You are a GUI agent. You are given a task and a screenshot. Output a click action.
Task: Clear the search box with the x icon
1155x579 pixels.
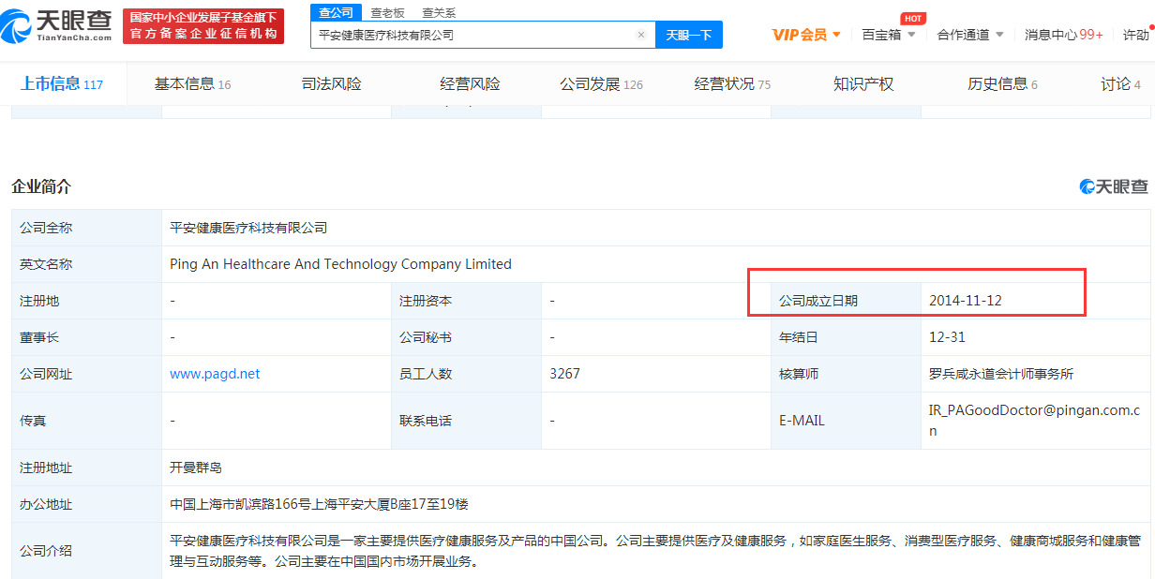641,35
